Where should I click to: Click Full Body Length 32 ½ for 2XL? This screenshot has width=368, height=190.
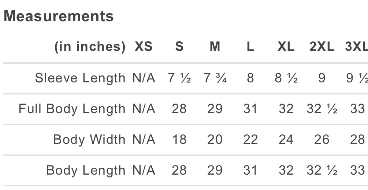click(x=322, y=109)
